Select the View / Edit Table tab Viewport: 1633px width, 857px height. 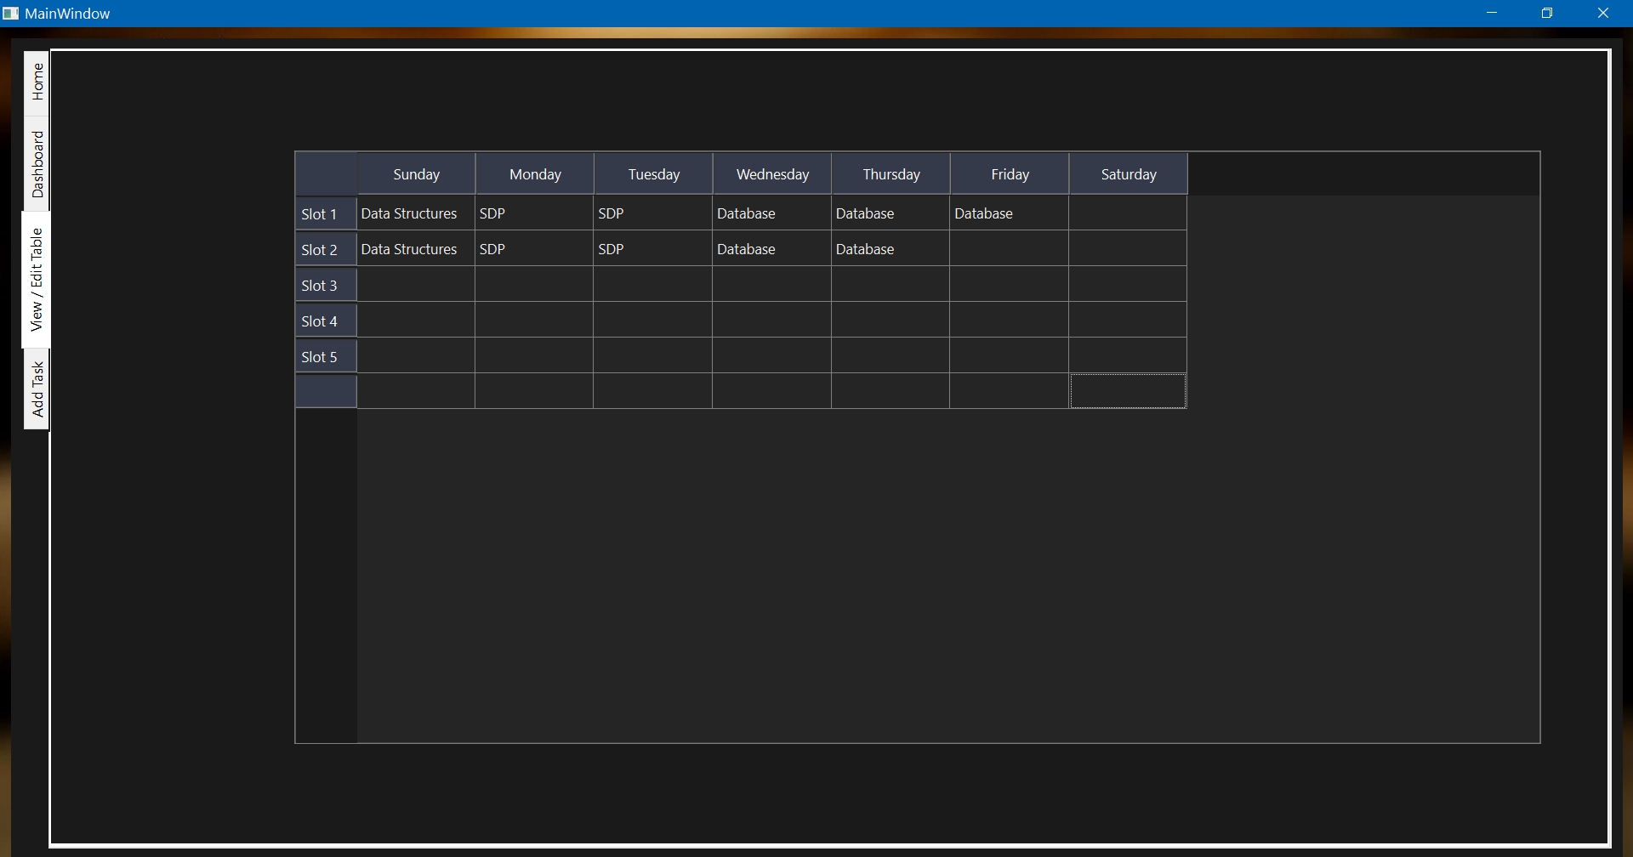click(x=36, y=280)
